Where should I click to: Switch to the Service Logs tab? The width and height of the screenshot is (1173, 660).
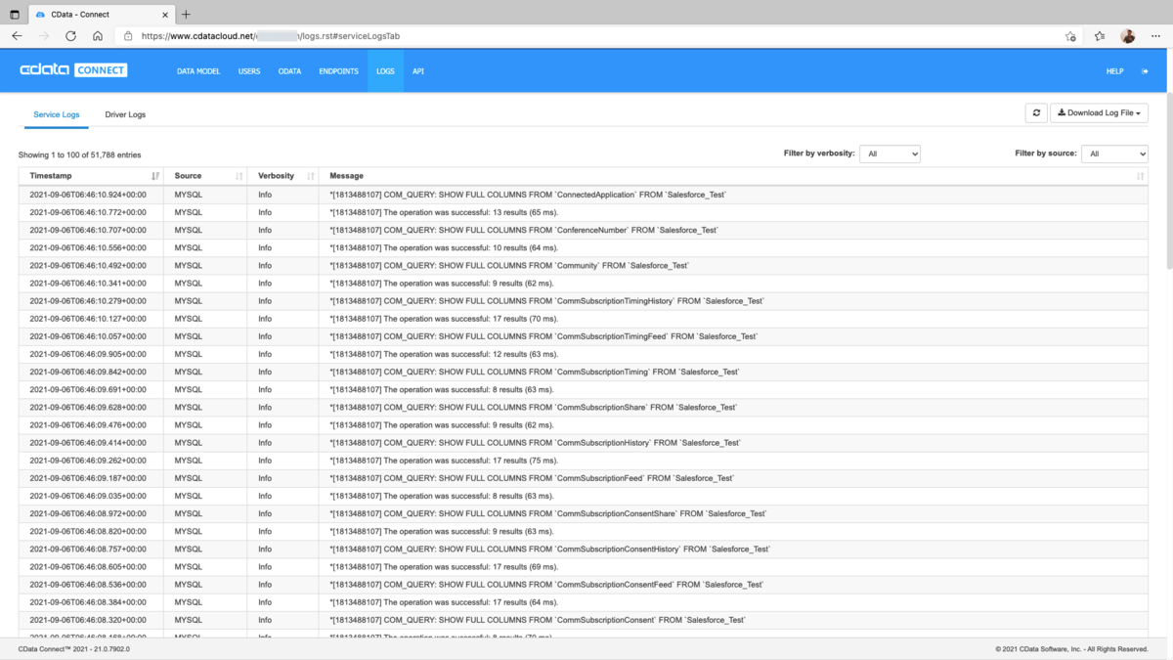pos(57,114)
